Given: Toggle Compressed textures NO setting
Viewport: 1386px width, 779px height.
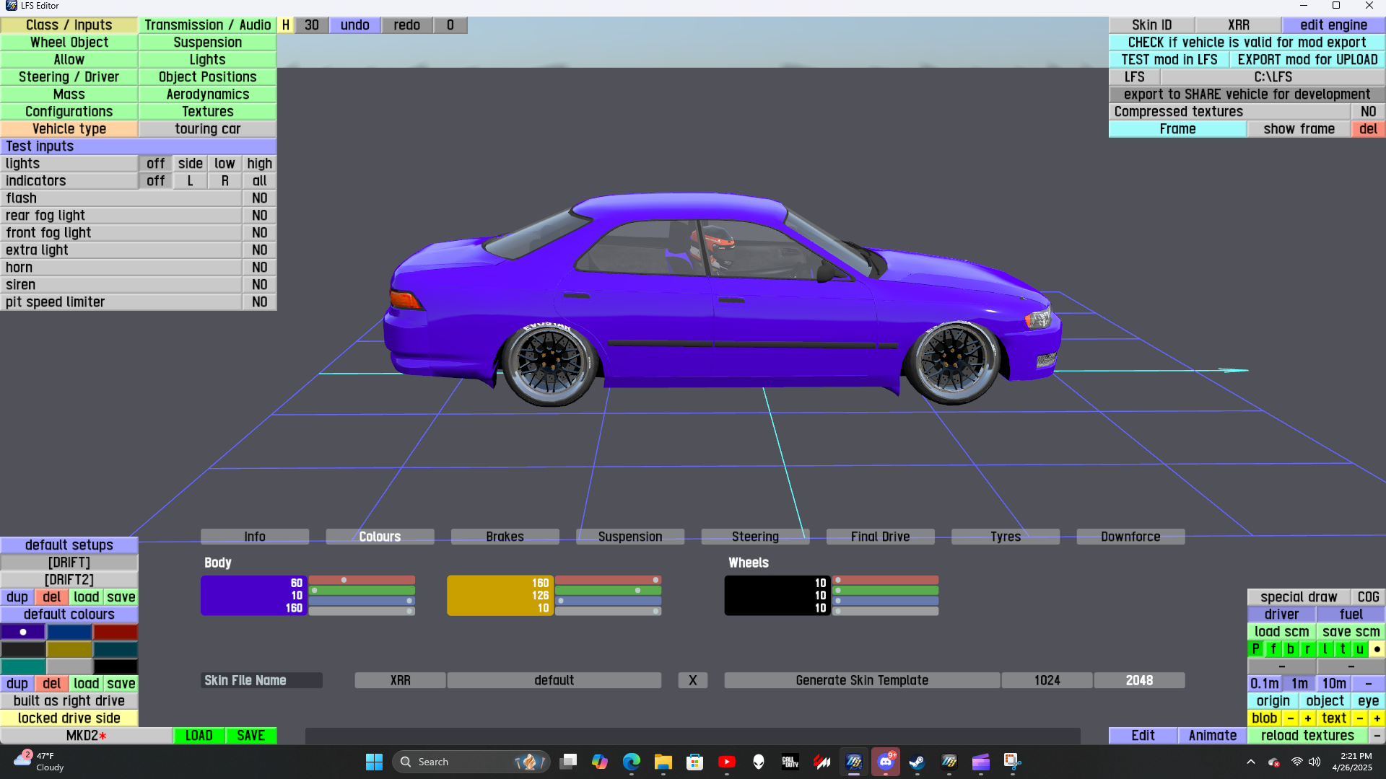Looking at the screenshot, I should (x=1368, y=112).
